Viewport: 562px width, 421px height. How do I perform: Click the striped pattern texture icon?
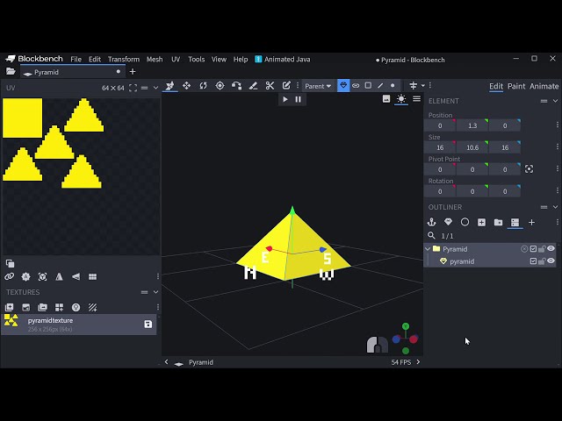[x=92, y=308]
